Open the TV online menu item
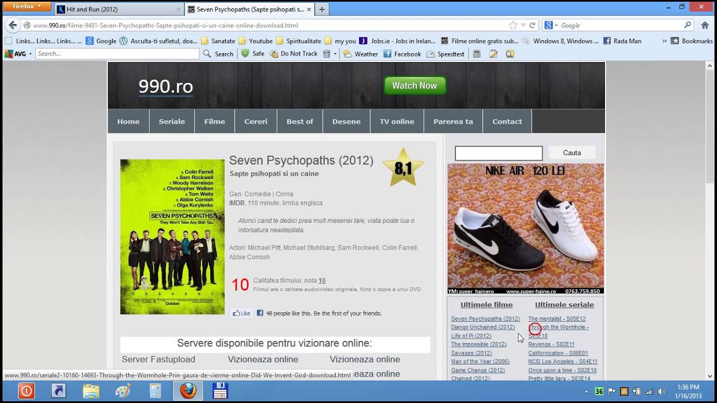The width and height of the screenshot is (717, 403). click(x=397, y=121)
